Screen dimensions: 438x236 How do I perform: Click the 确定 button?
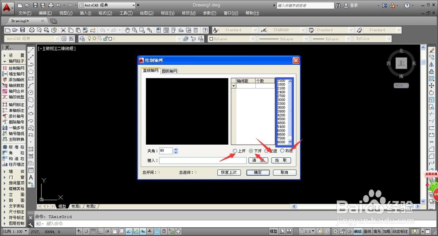(x=258, y=173)
